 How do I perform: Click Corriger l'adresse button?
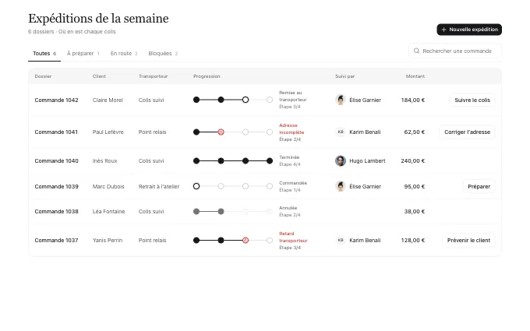click(x=467, y=132)
